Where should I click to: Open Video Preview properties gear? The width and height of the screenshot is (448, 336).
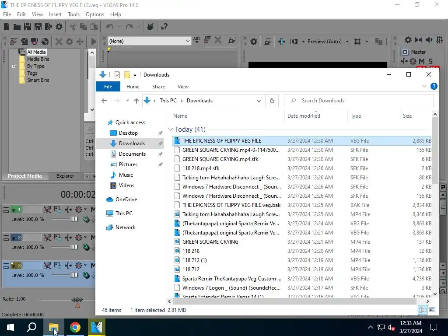254,42
